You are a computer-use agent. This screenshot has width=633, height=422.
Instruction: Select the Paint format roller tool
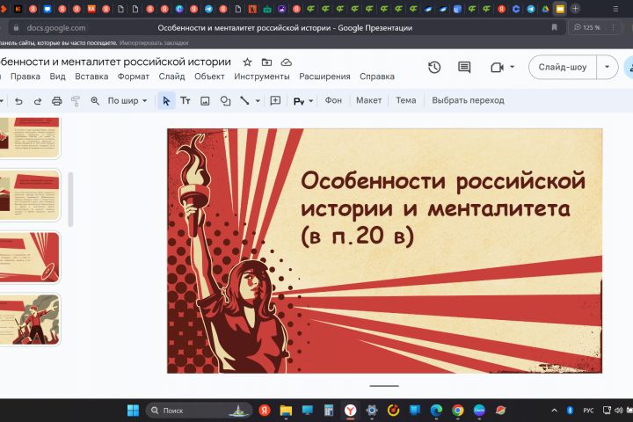click(76, 101)
